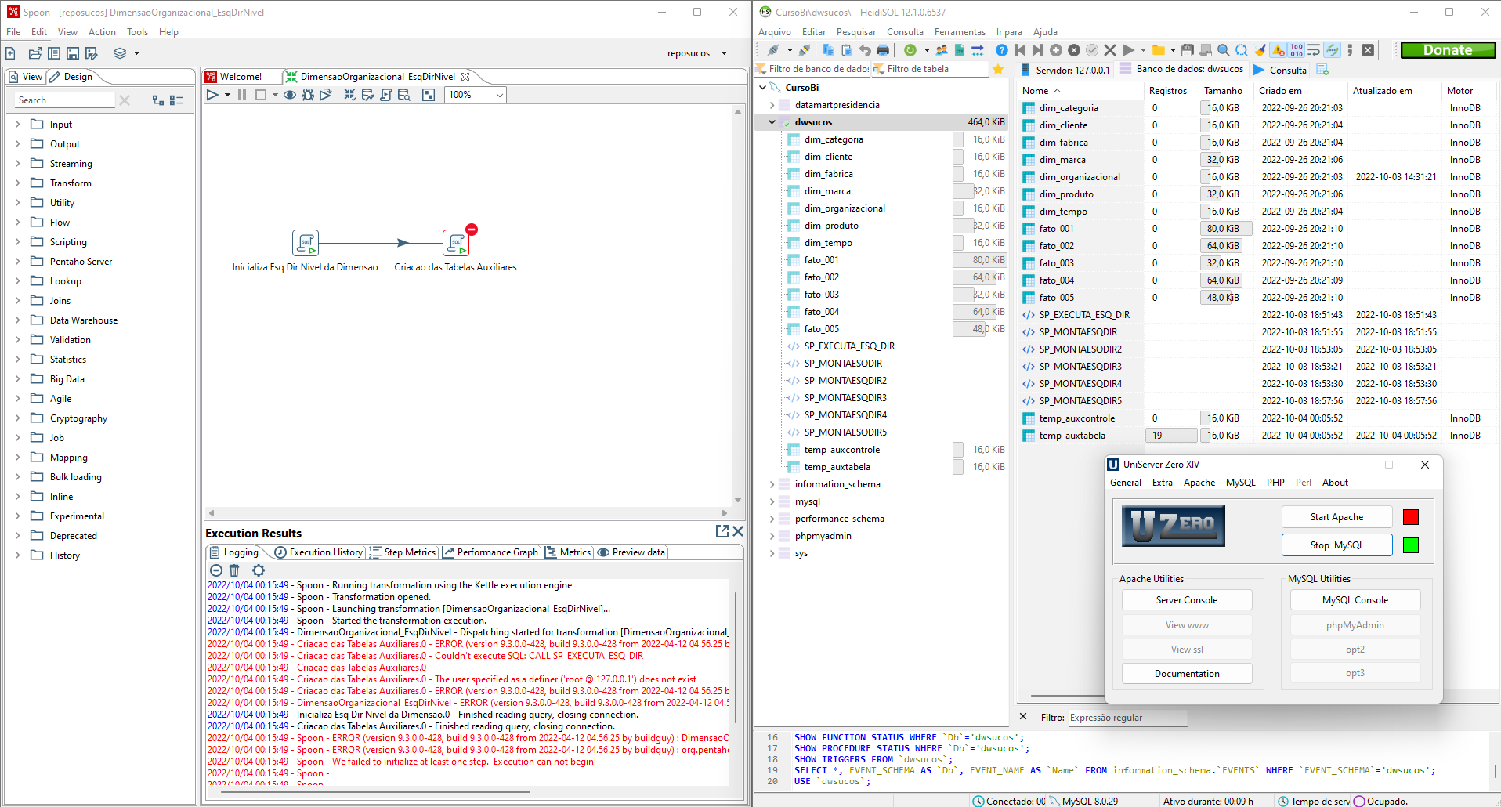This screenshot has height=807, width=1501.
Task: Run the transformation with the play icon
Action: coord(212,95)
